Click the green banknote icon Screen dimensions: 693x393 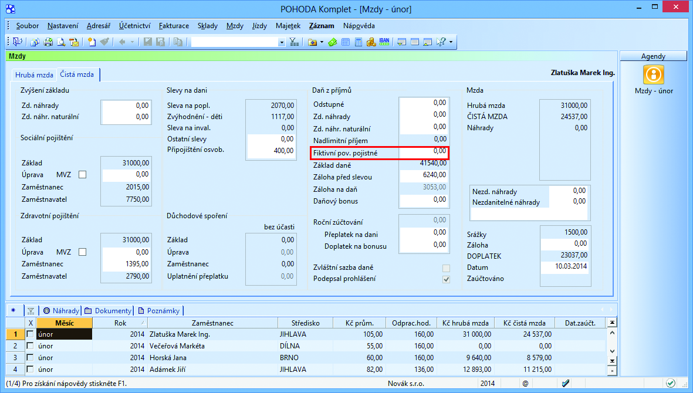tap(333, 42)
